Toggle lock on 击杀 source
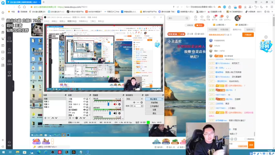 [87, 107]
